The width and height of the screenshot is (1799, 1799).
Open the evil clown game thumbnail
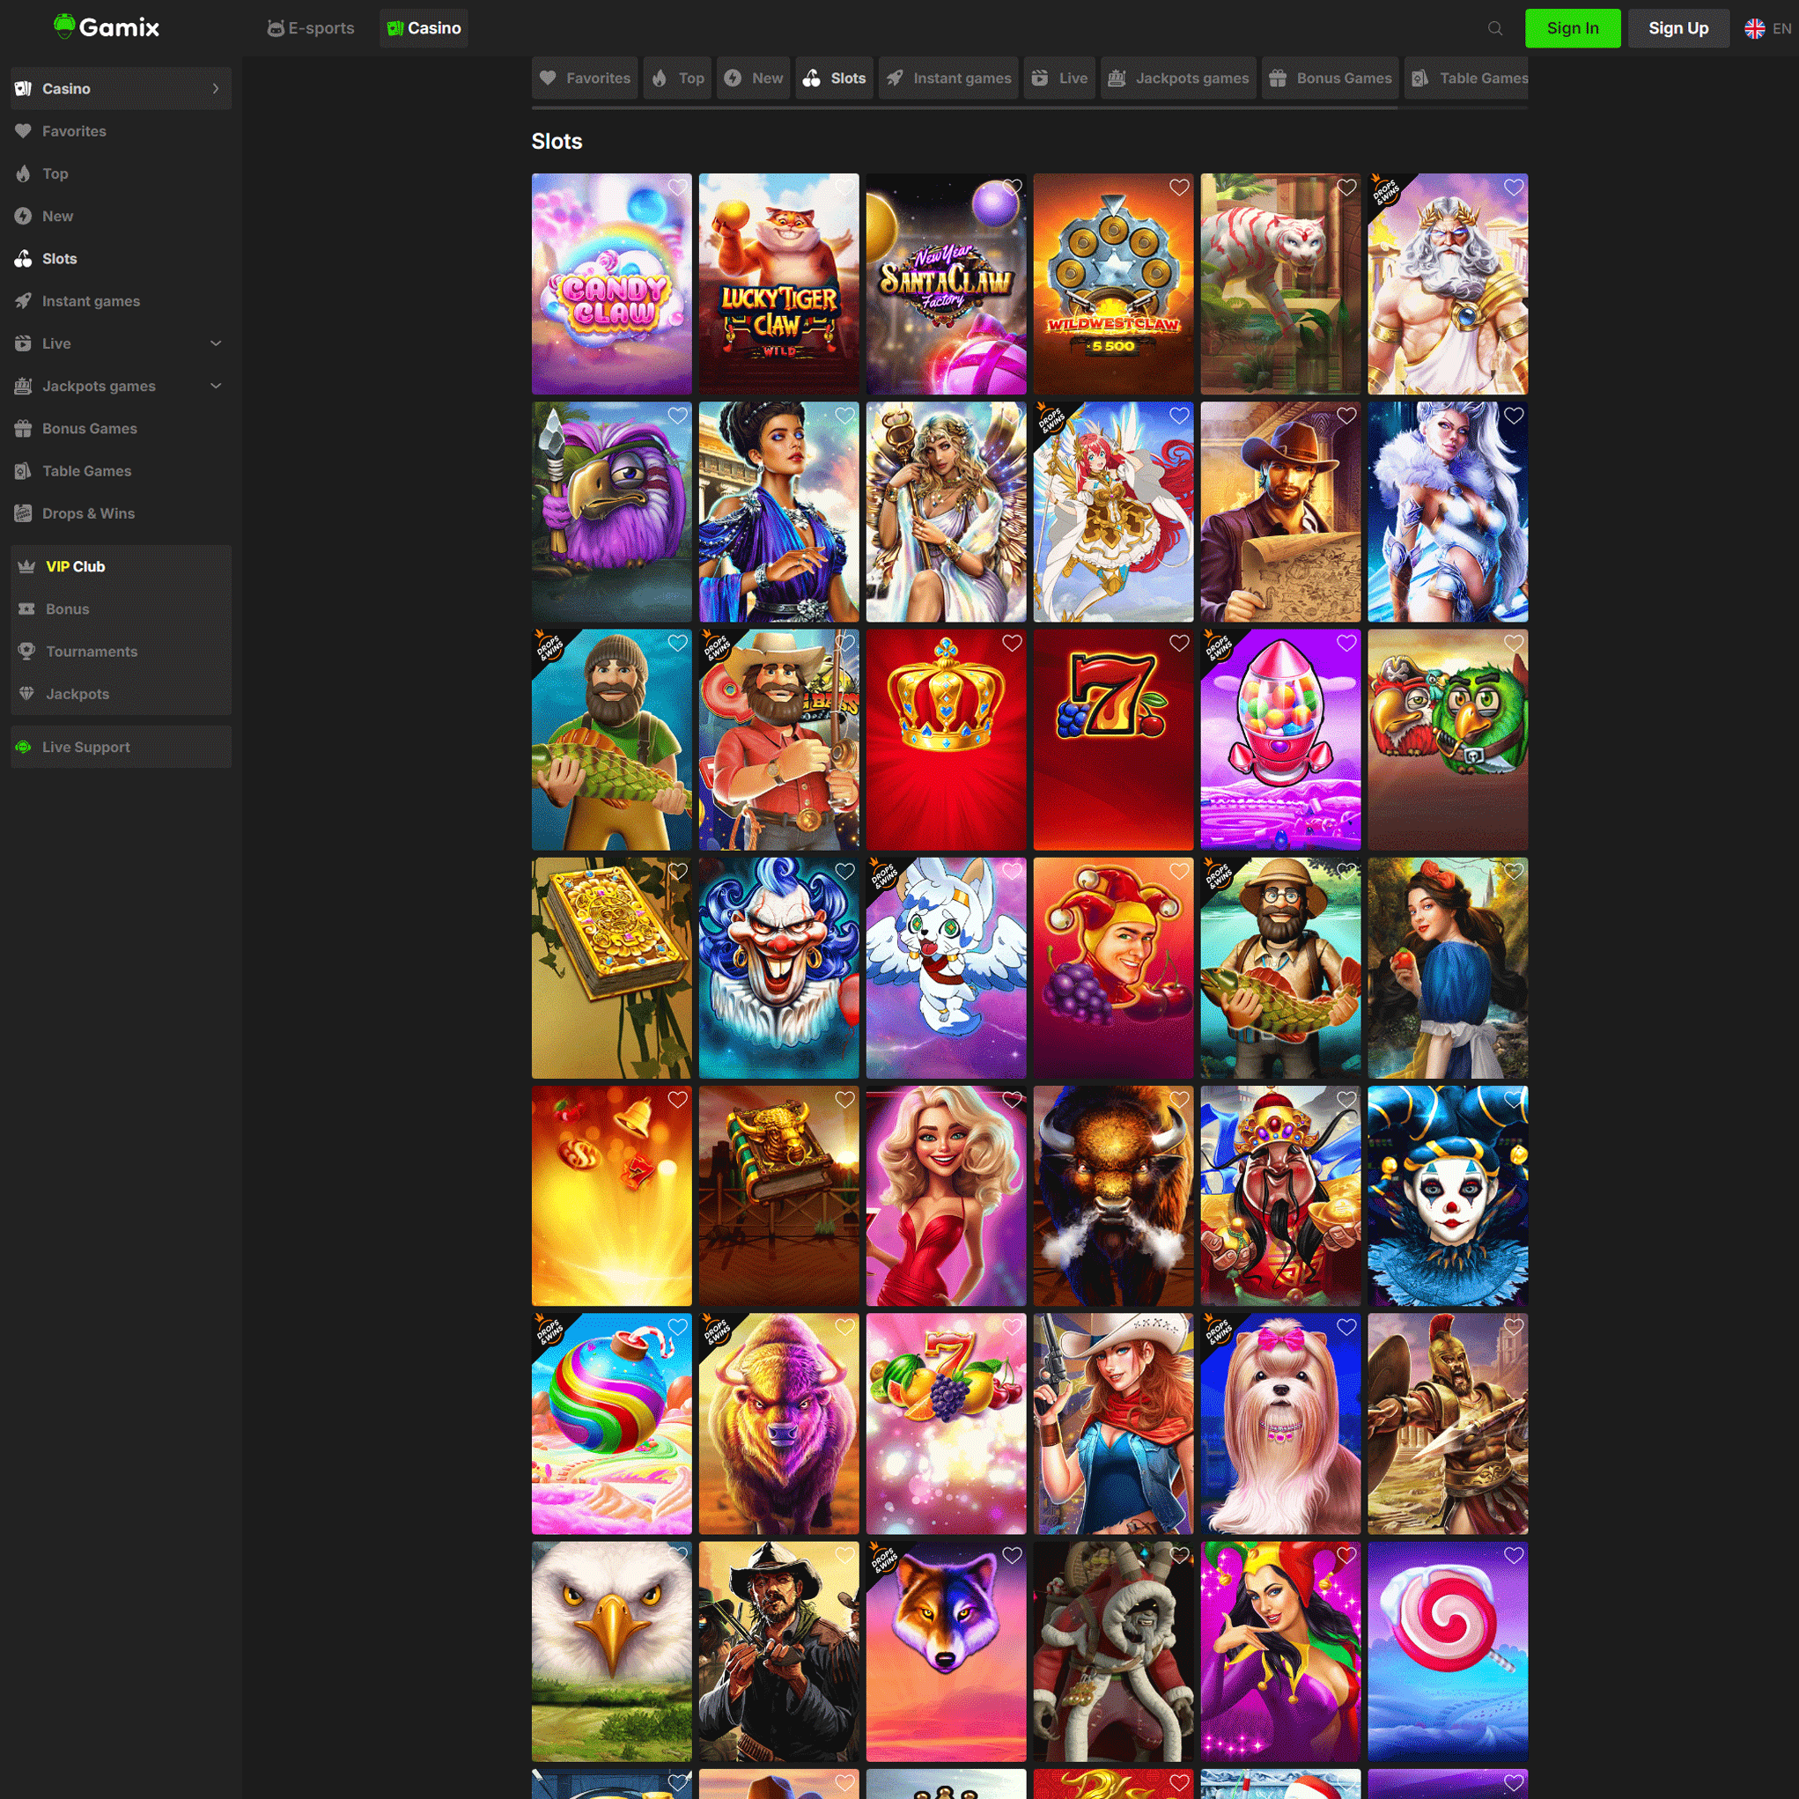778,968
